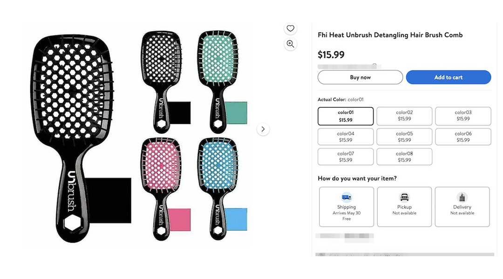Image resolution: width=503 pixels, height=279 pixels.
Task: Open the image zoom magnifier icon
Action: click(290, 44)
